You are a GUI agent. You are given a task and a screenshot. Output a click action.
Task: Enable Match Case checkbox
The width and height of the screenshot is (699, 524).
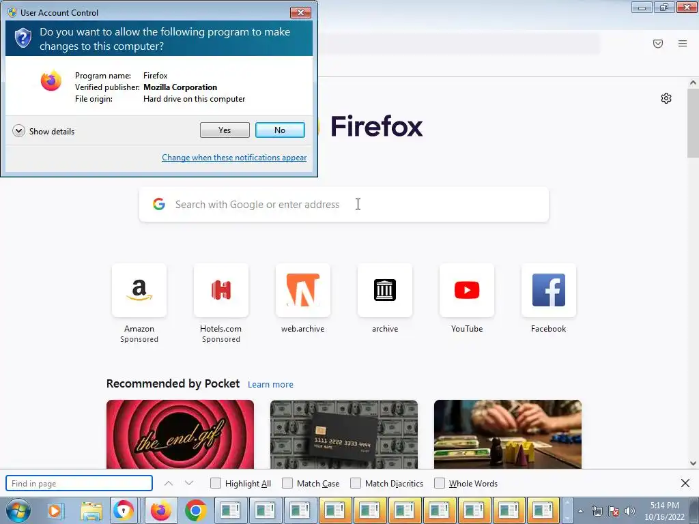pyautogui.click(x=287, y=484)
